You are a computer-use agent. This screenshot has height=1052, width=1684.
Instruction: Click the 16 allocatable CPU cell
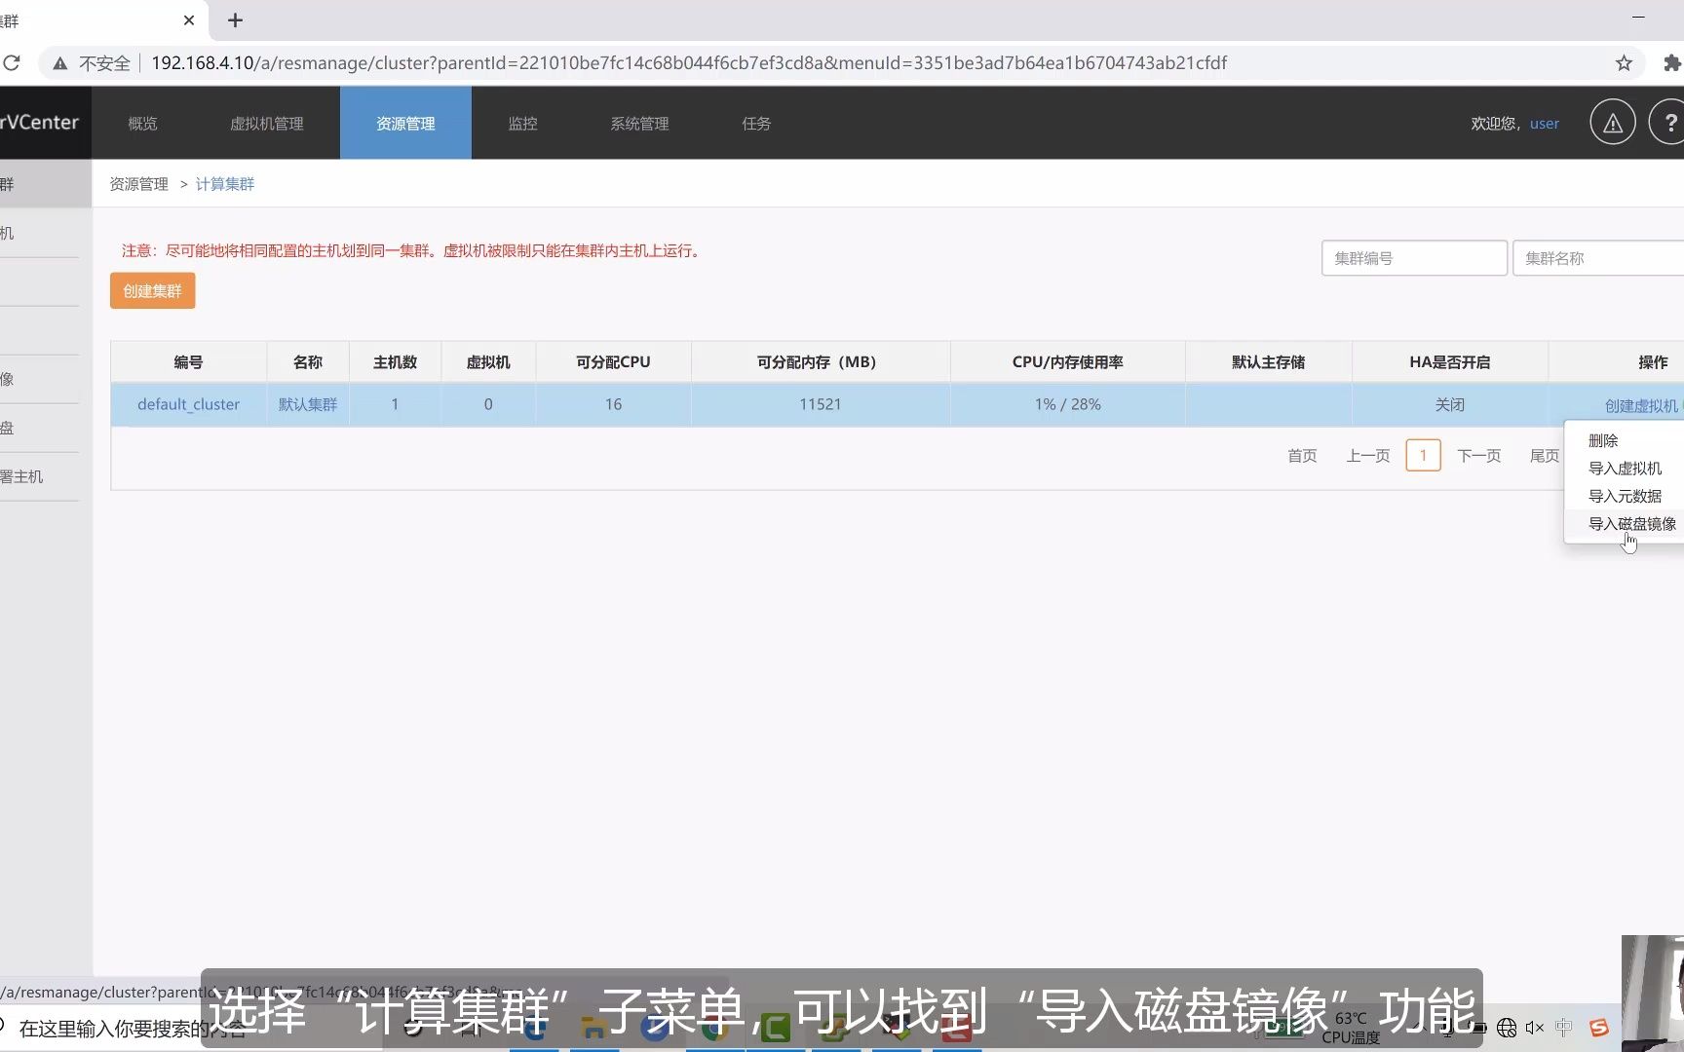point(613,404)
